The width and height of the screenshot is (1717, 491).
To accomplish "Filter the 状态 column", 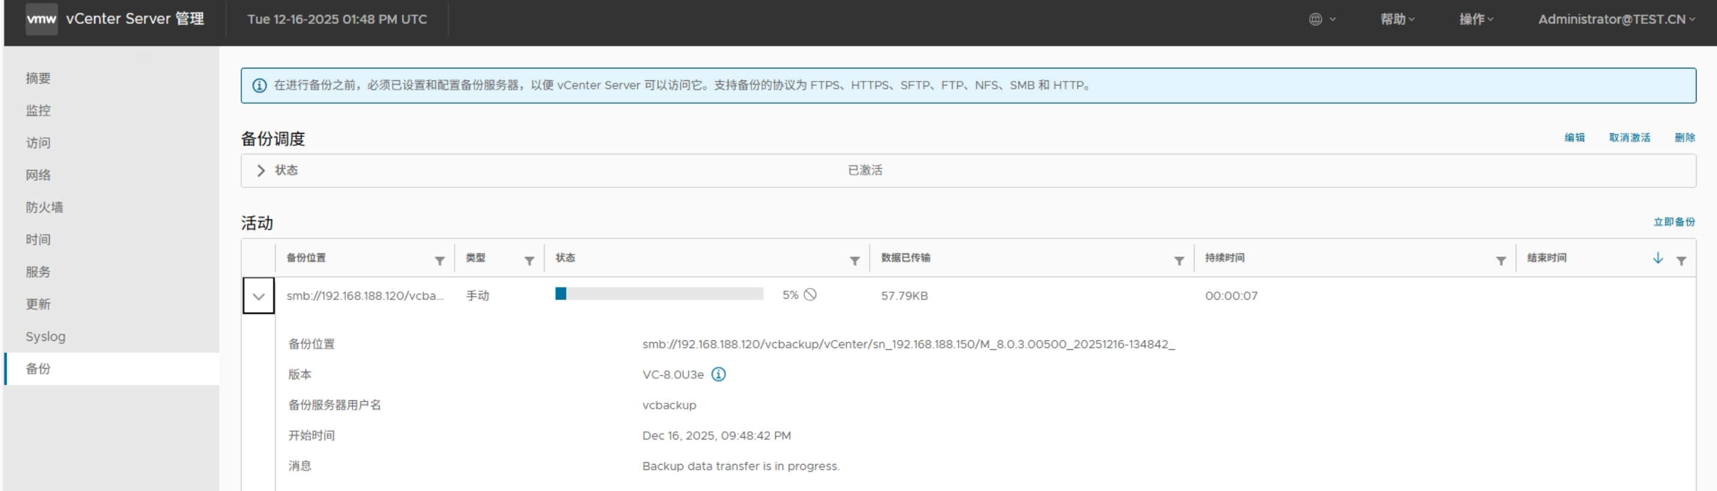I will pos(855,261).
